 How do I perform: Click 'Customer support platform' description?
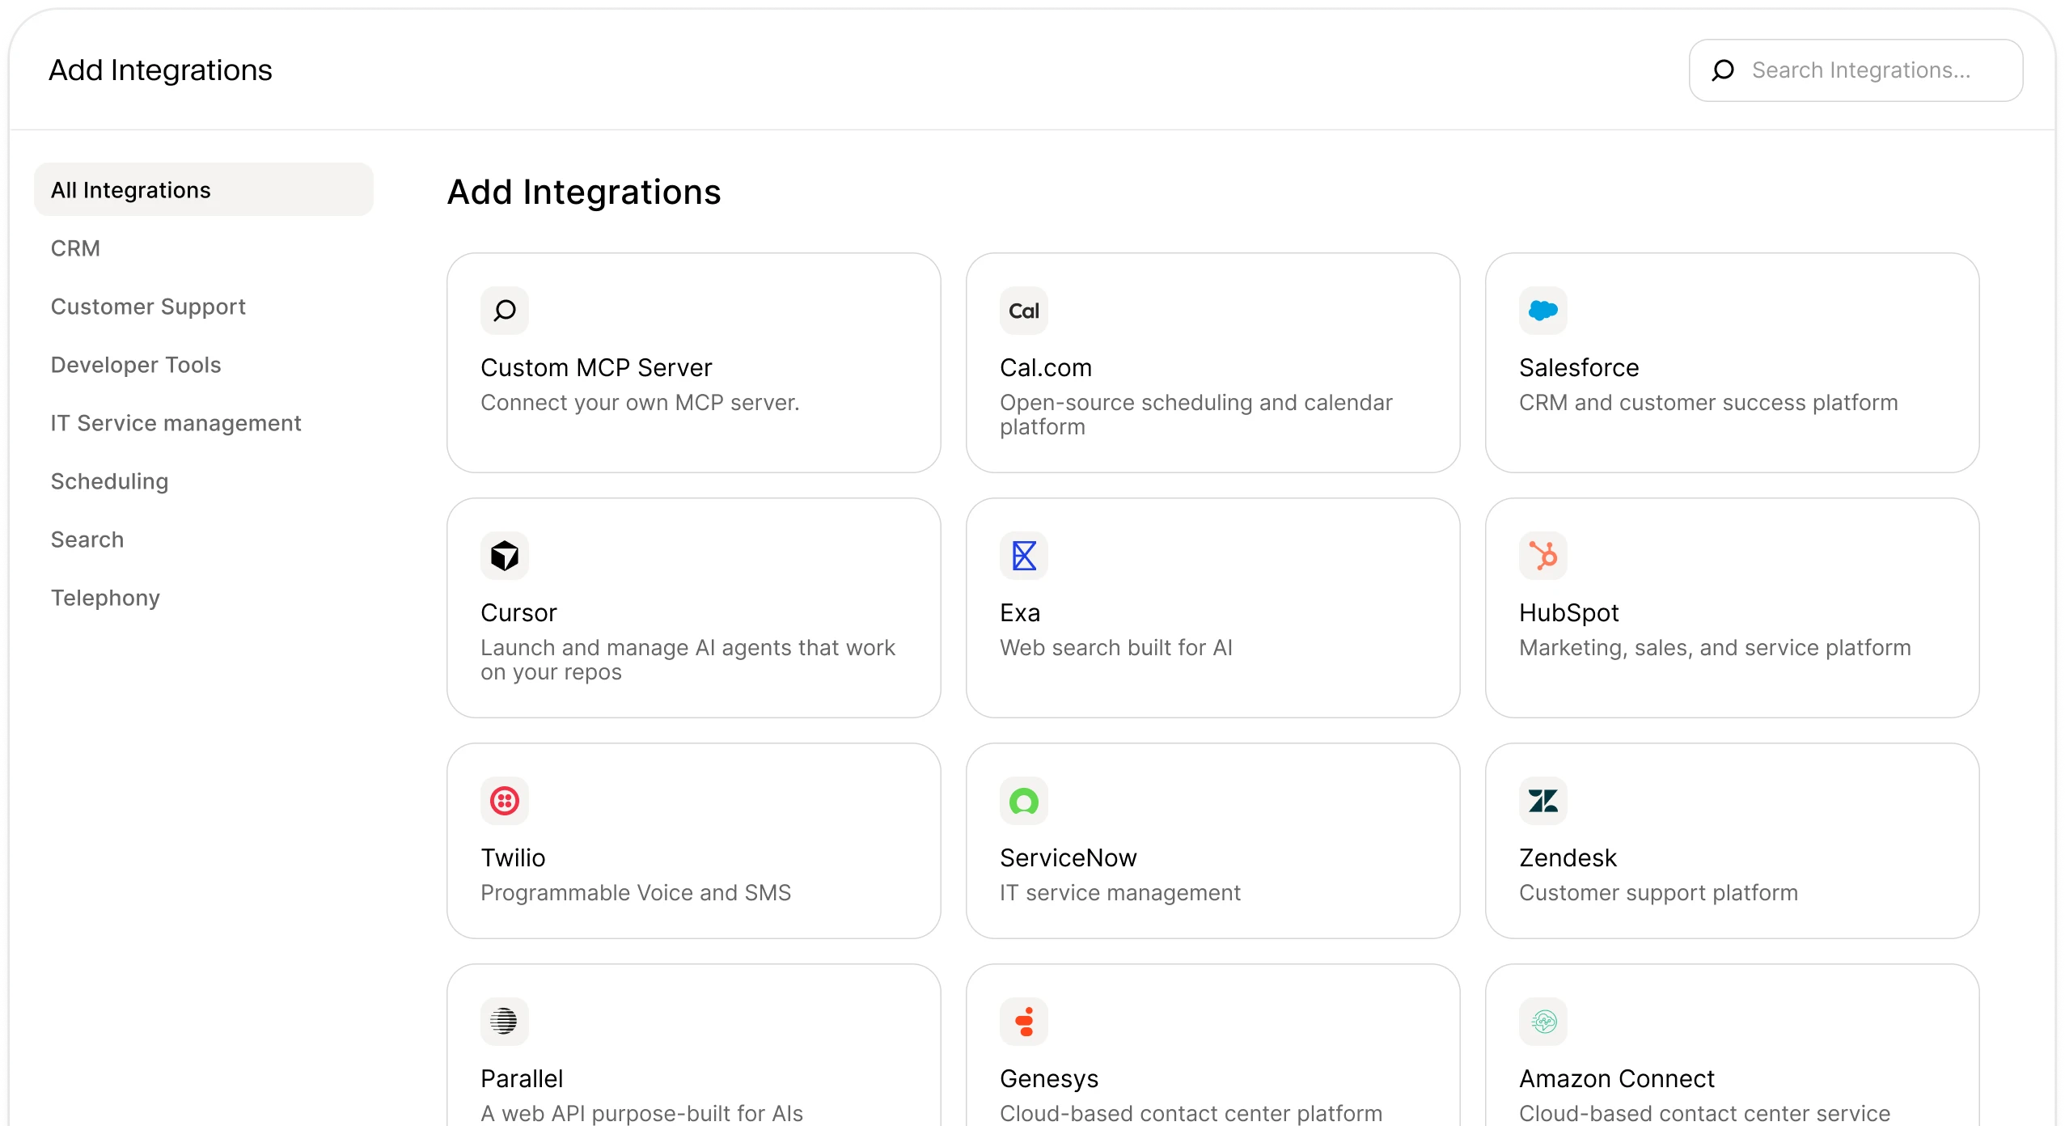tap(1658, 892)
